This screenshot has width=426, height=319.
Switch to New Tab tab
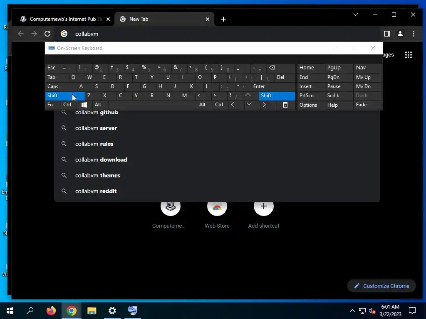tap(164, 19)
